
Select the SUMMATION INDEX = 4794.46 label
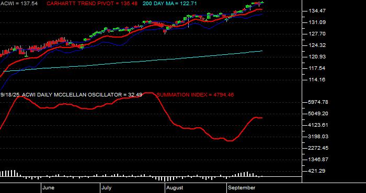(x=195, y=95)
